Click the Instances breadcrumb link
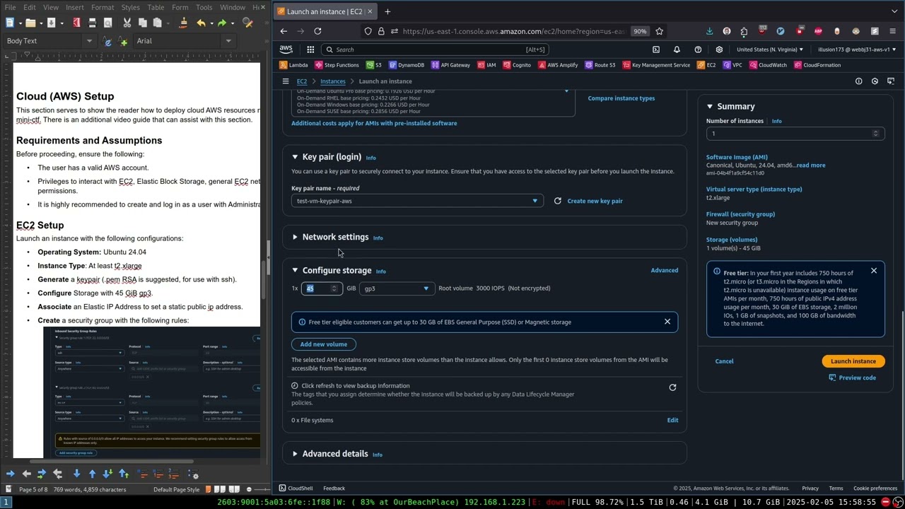905x509 pixels. 332,81
